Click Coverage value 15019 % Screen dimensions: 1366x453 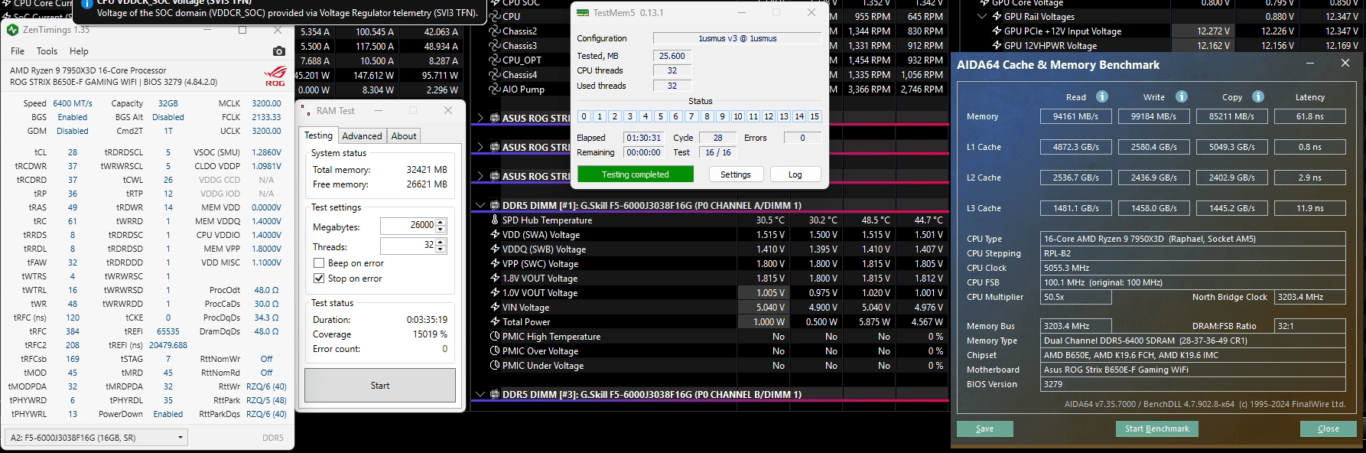pyautogui.click(x=430, y=334)
